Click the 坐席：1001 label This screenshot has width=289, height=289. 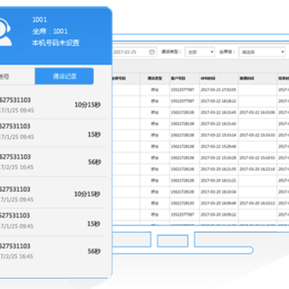coord(50,31)
